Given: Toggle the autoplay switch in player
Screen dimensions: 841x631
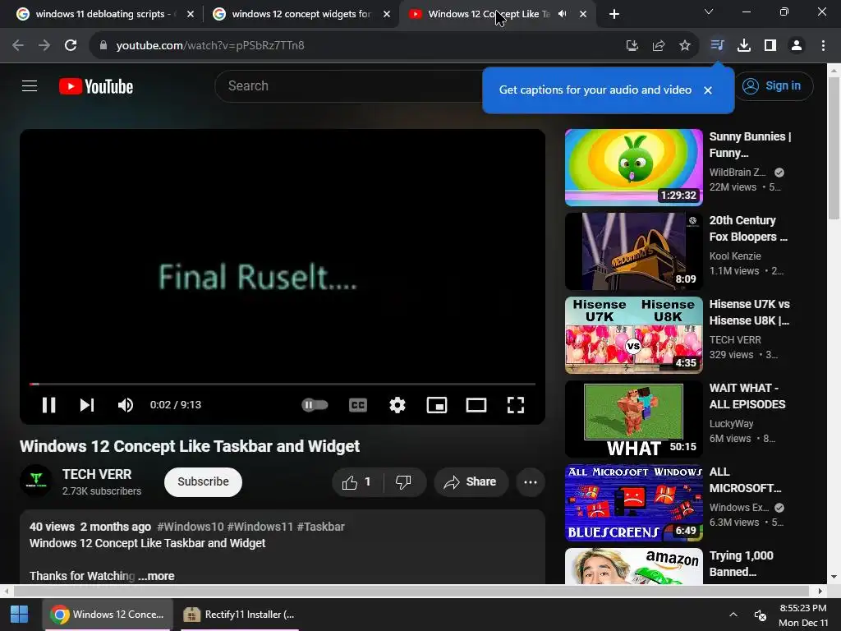Looking at the screenshot, I should tap(315, 404).
